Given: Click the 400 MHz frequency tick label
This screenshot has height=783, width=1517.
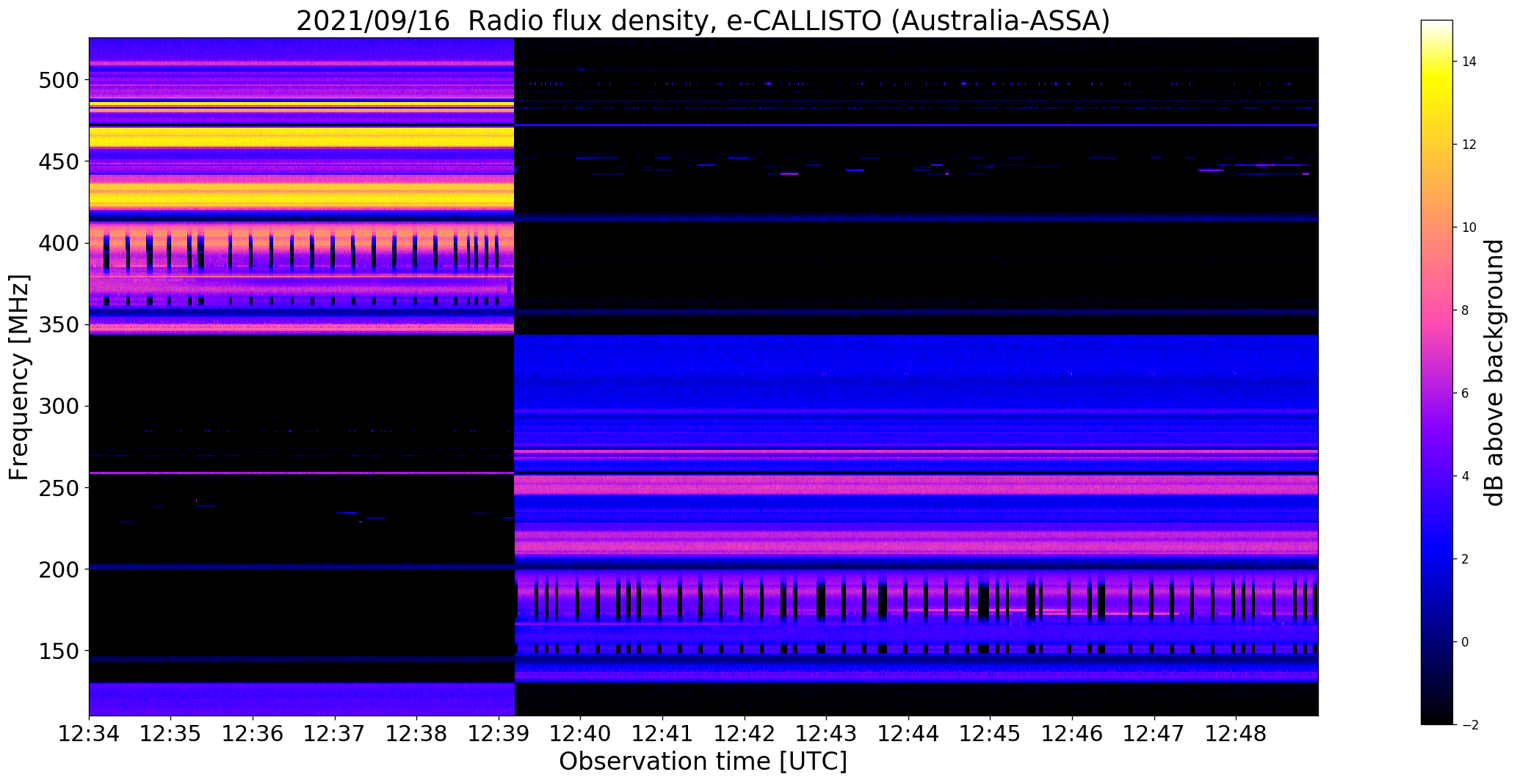Looking at the screenshot, I should [x=58, y=243].
